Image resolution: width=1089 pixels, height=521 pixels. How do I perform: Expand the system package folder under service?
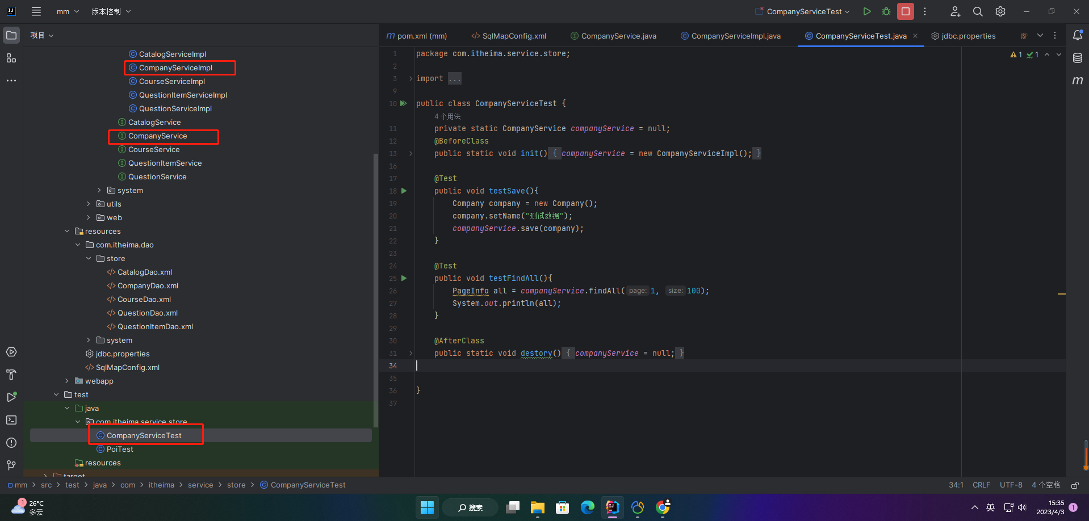click(99, 191)
